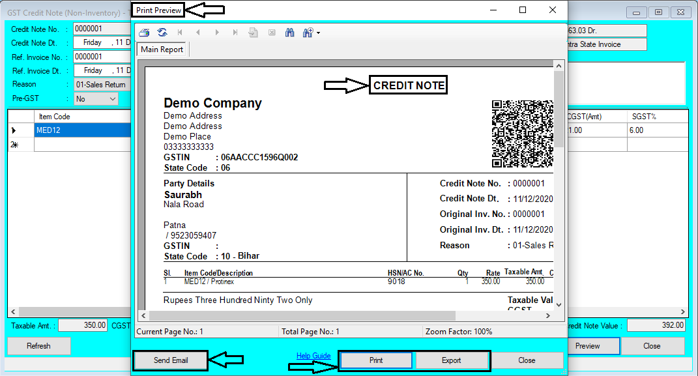Screen dimensions: 698x376
Task: Select the cancel loading icon
Action: 272,32
